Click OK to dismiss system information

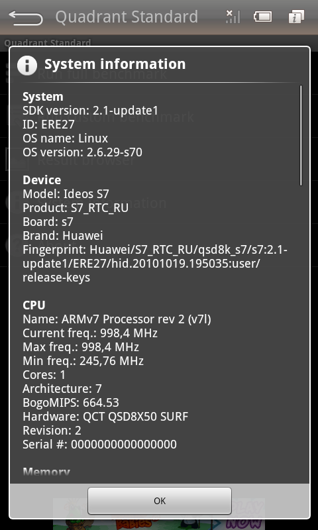tap(160, 501)
